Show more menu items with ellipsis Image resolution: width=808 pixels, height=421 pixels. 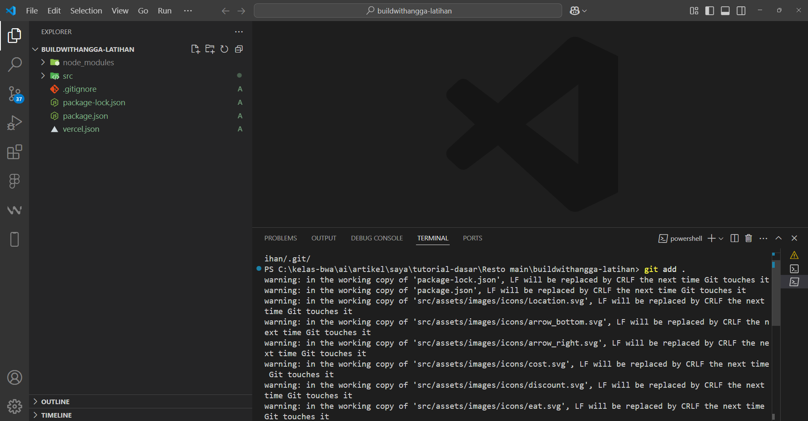click(188, 11)
